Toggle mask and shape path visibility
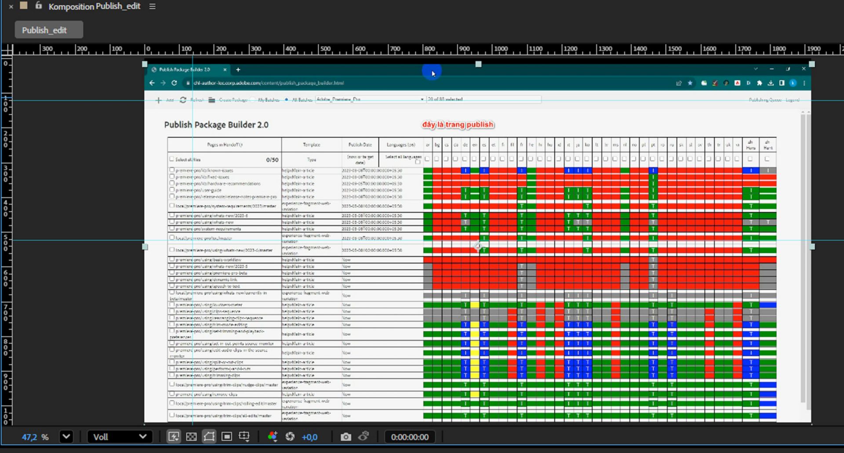844x453 pixels. (x=209, y=437)
